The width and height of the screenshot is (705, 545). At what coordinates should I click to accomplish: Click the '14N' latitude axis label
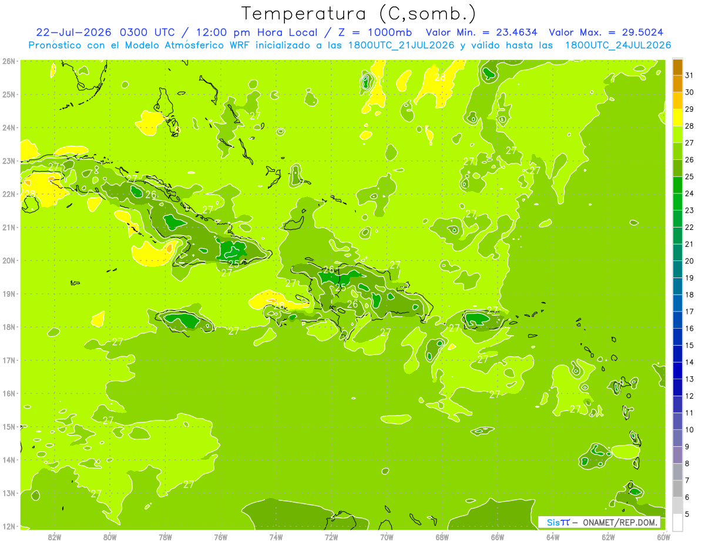(9, 460)
